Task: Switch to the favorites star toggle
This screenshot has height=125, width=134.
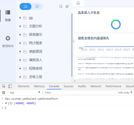Action: click(x=37, y=7)
